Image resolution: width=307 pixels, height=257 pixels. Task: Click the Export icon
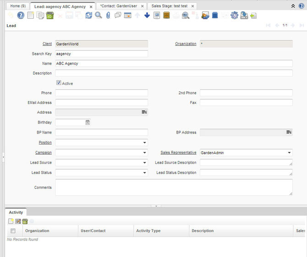tap(244, 15)
